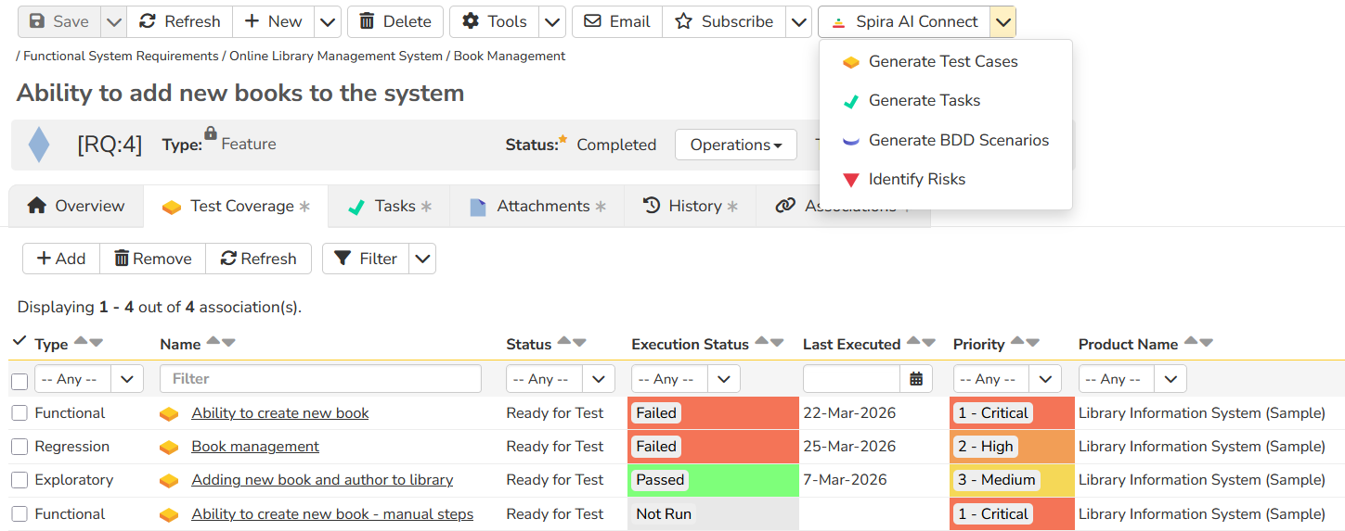Click the Refresh button in the top toolbar
Screen dimensions: 1345x531
tap(179, 21)
